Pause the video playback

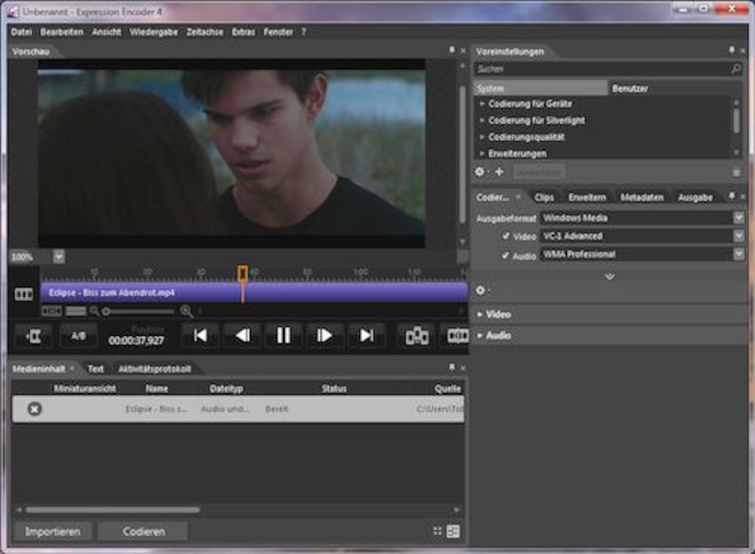click(x=283, y=335)
